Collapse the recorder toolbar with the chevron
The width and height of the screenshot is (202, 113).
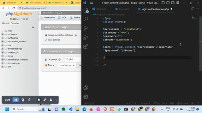[x=56, y=100]
